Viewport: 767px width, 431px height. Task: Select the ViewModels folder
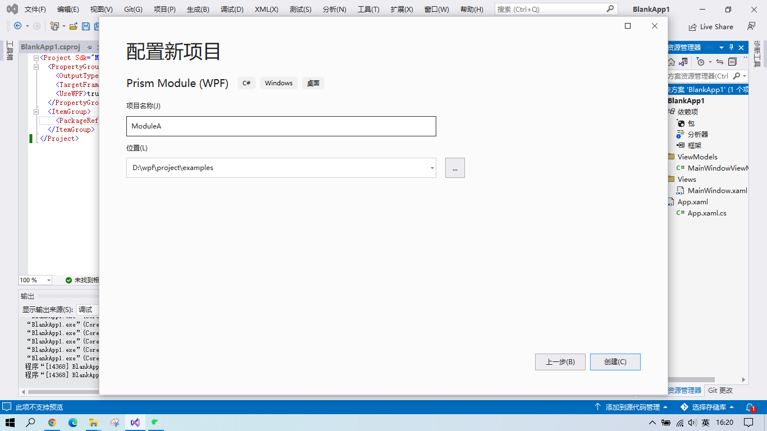[x=697, y=157]
